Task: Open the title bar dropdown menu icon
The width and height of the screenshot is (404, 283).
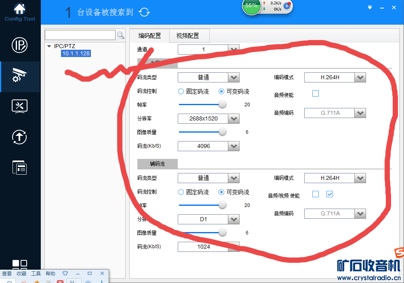Action: [370, 7]
